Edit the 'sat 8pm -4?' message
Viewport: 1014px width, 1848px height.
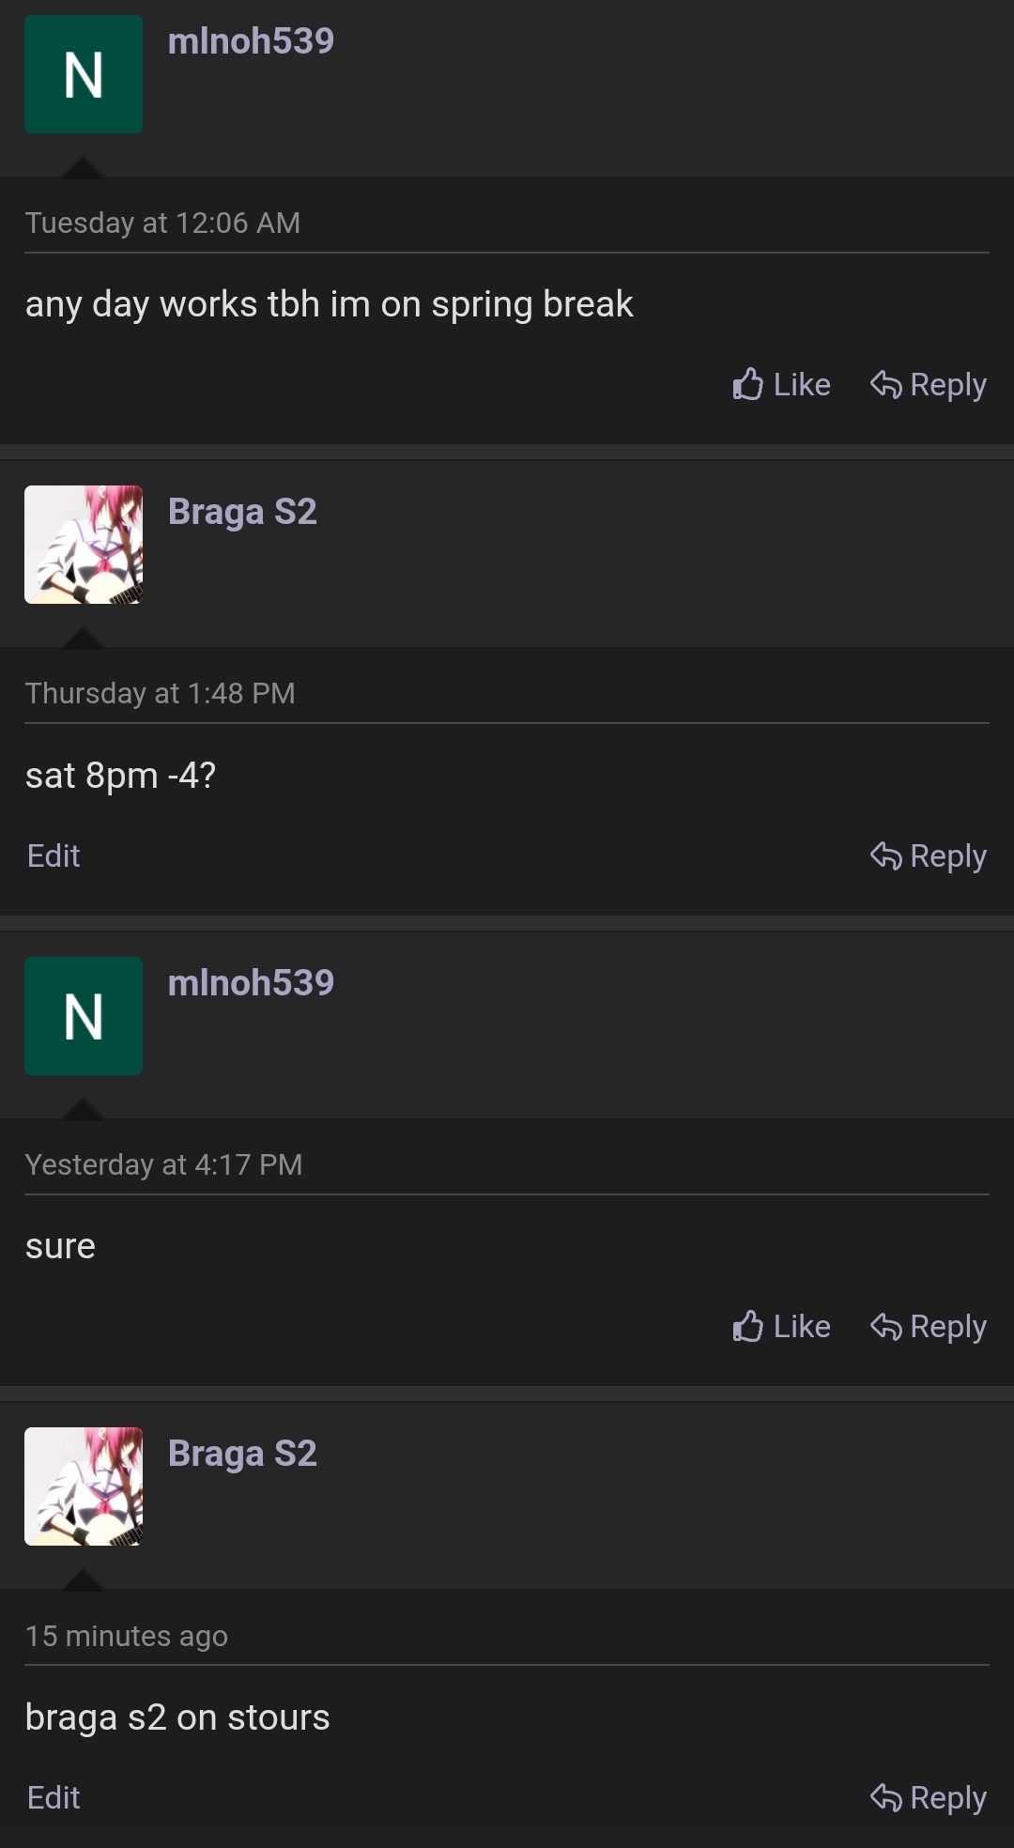pos(53,855)
